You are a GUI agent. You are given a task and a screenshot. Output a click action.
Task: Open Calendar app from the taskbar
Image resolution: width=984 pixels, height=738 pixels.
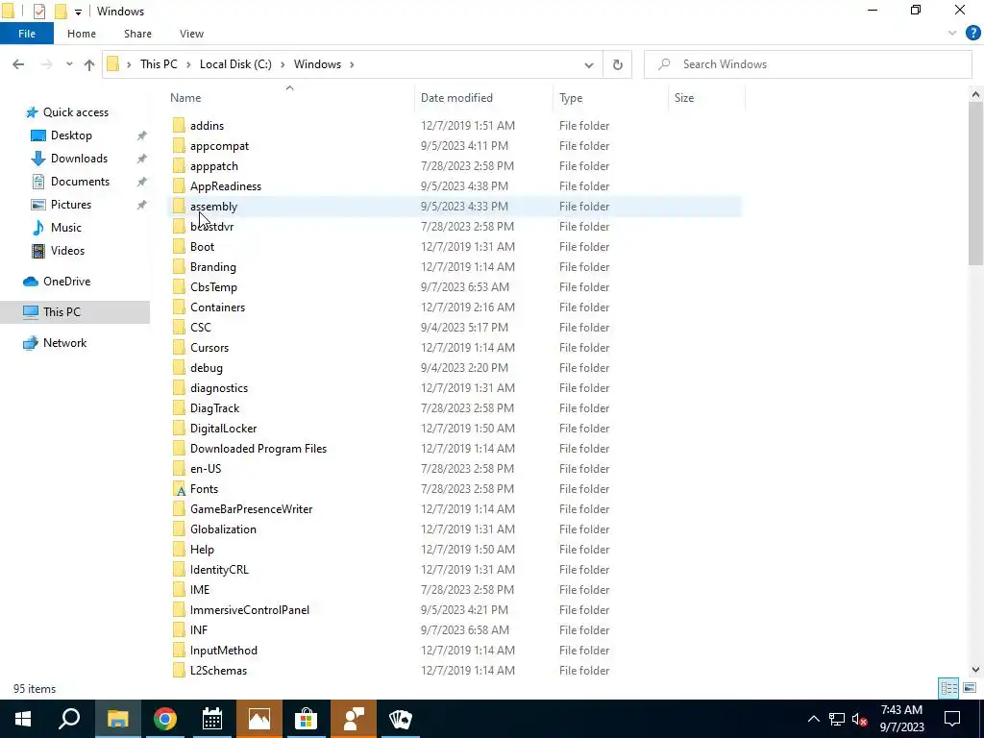pyautogui.click(x=212, y=719)
